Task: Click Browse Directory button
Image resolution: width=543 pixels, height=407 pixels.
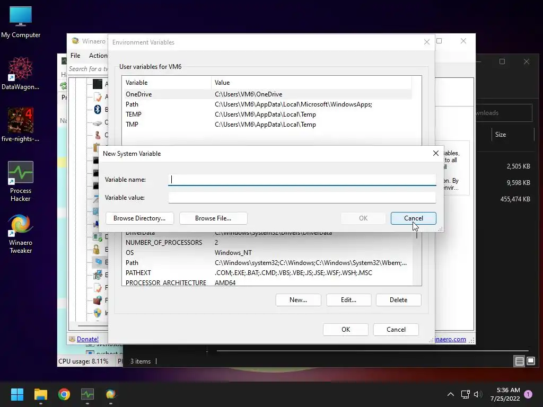Action: [x=139, y=218]
